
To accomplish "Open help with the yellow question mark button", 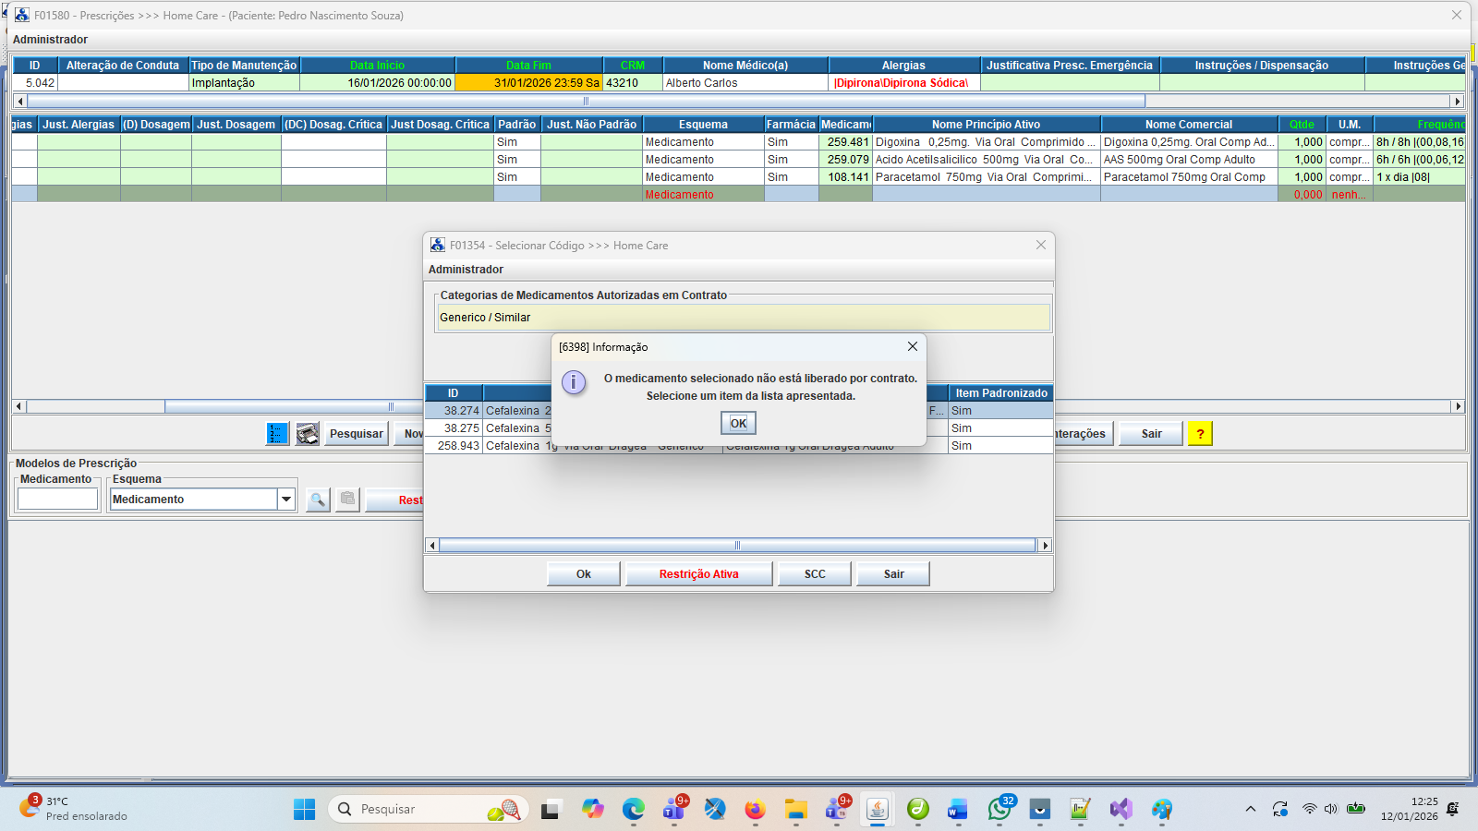I will [1200, 434].
